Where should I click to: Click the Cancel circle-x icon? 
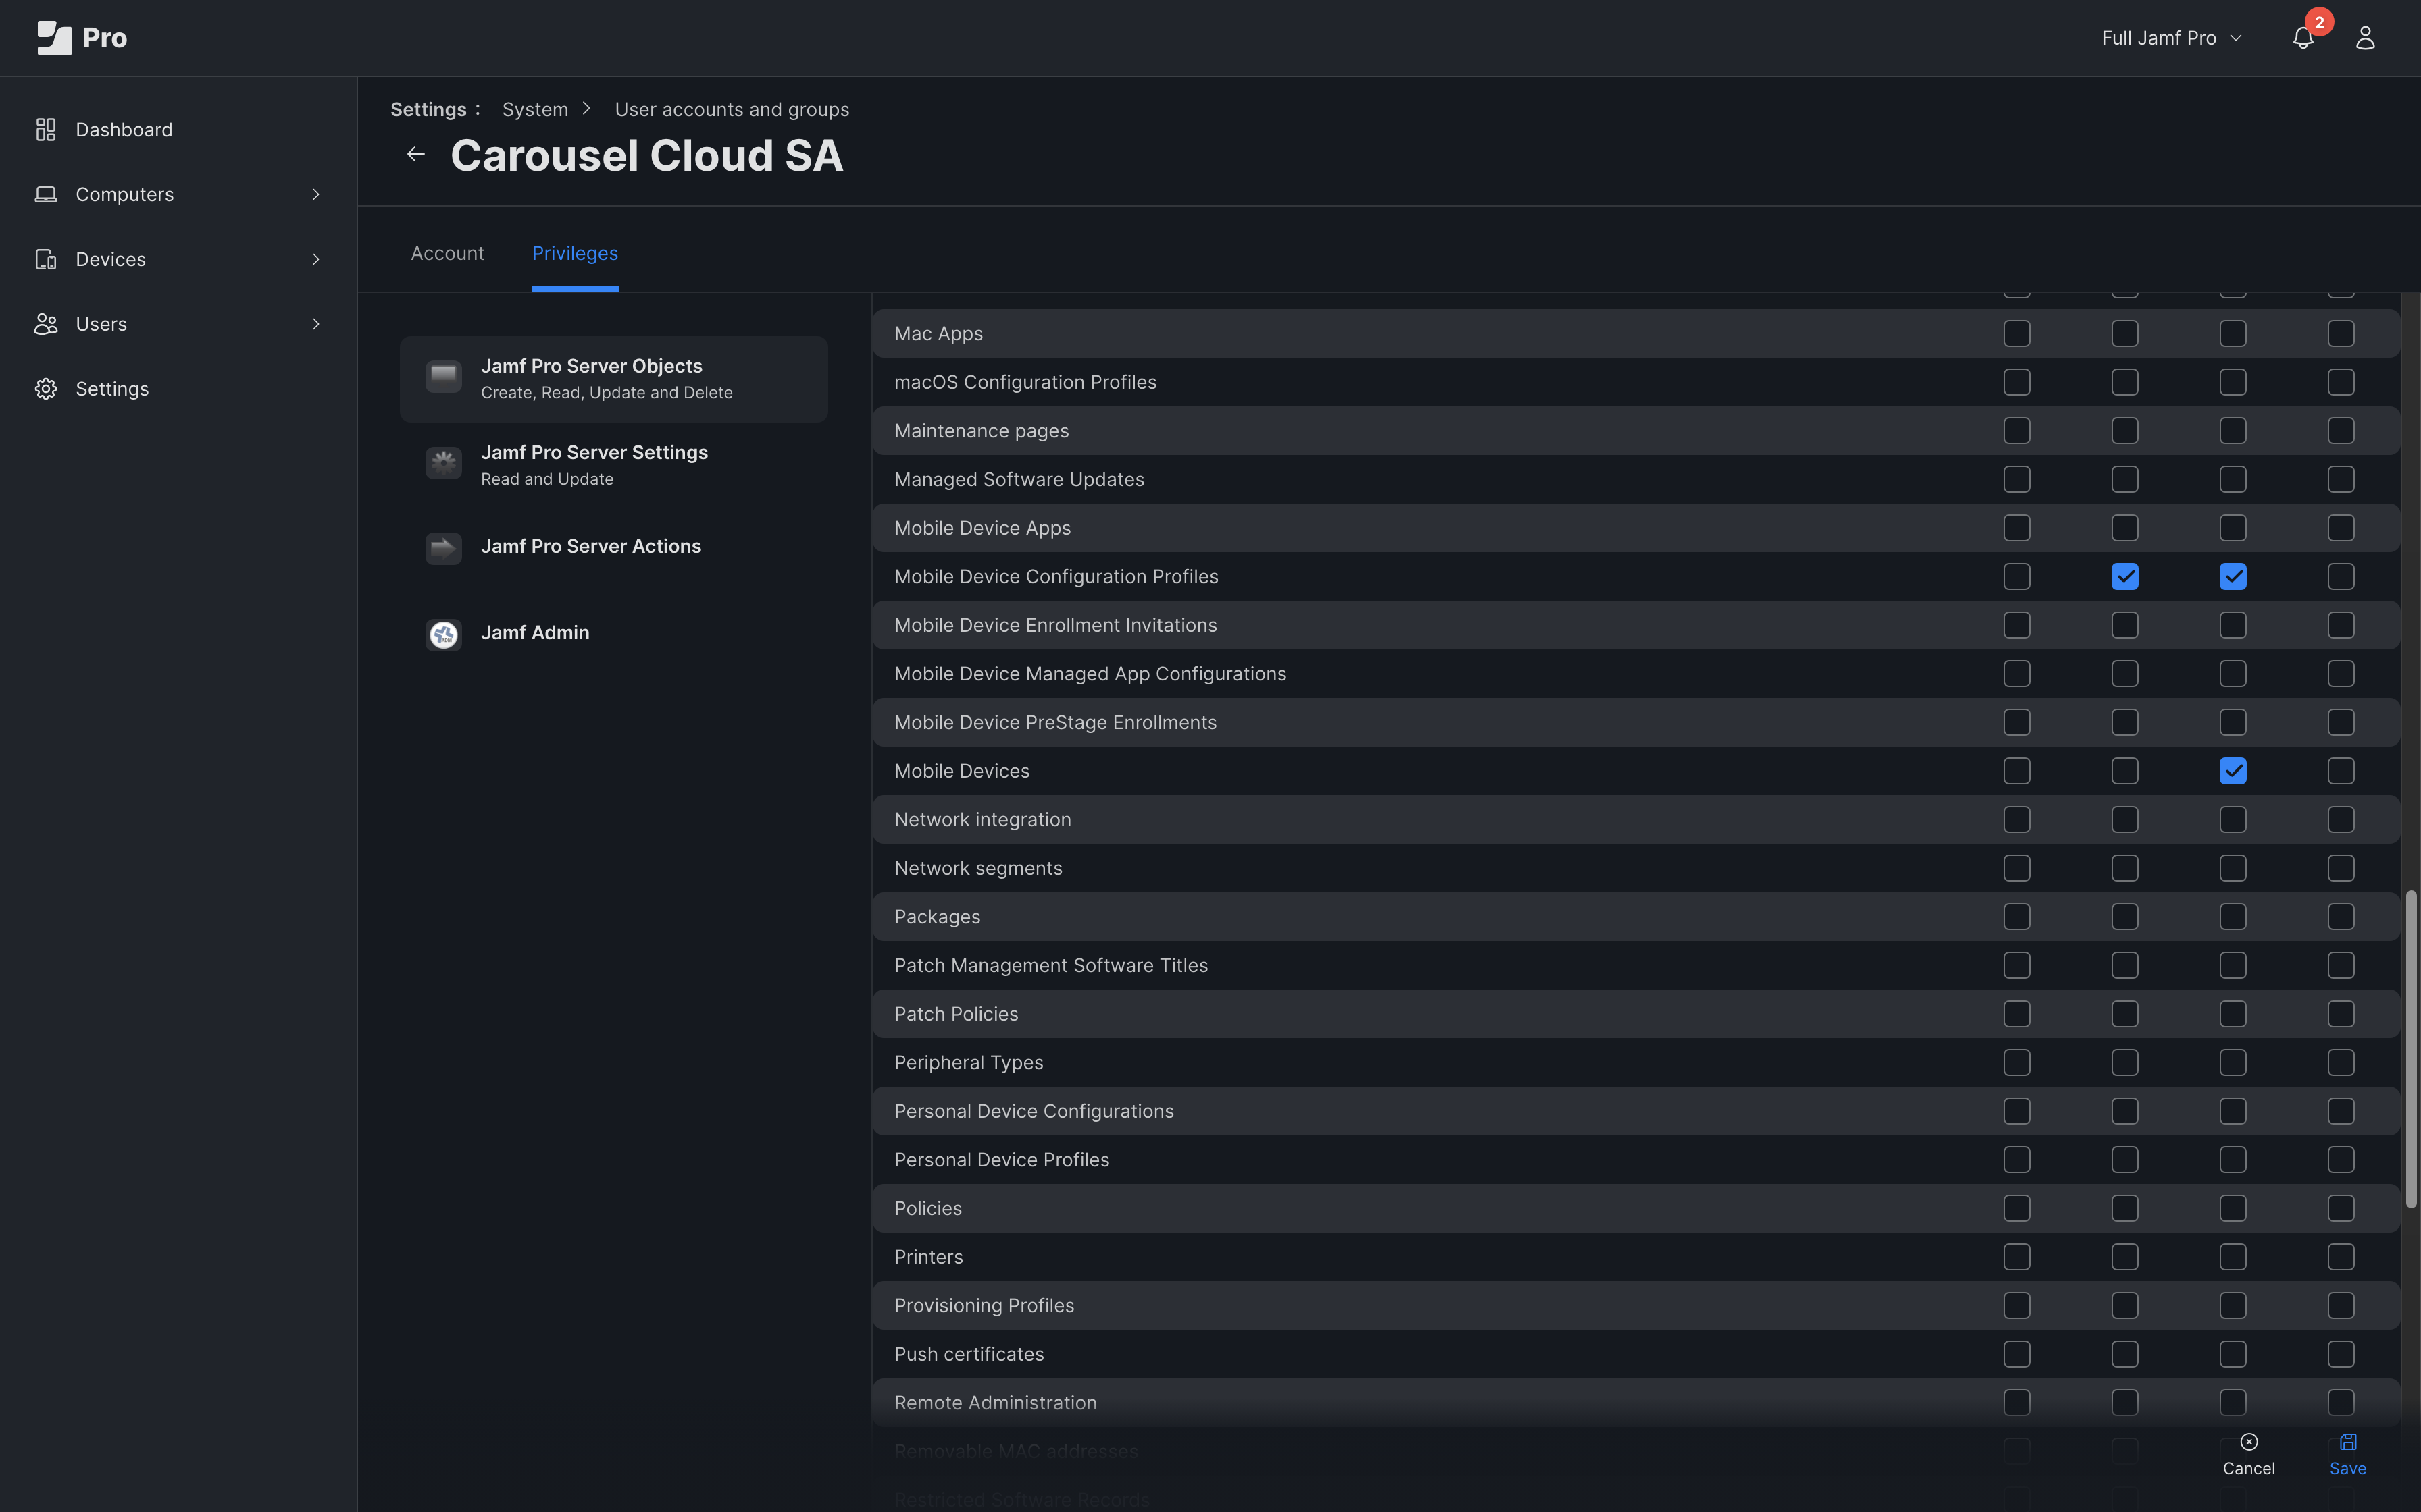point(2249,1441)
